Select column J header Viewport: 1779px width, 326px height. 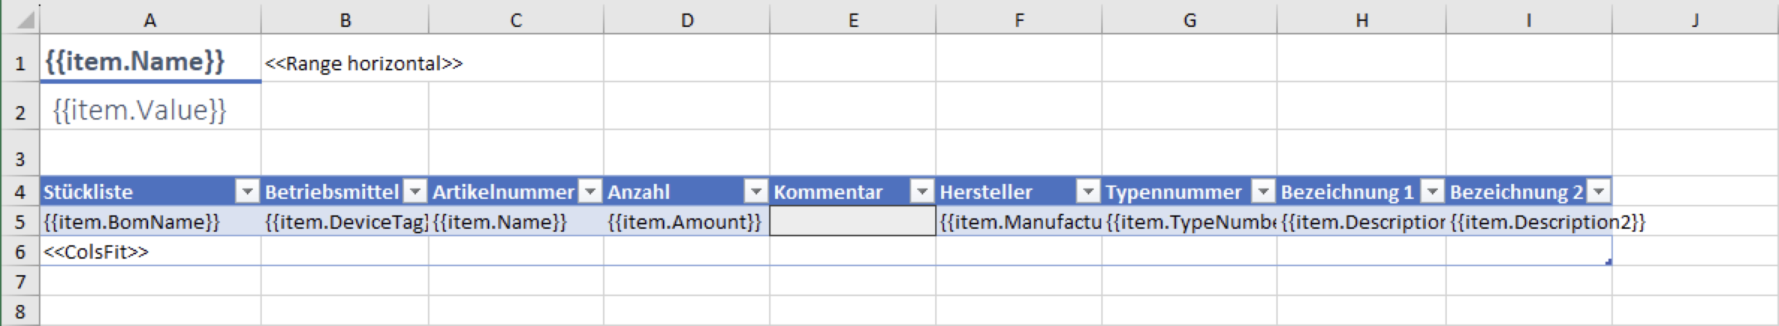1694,20
